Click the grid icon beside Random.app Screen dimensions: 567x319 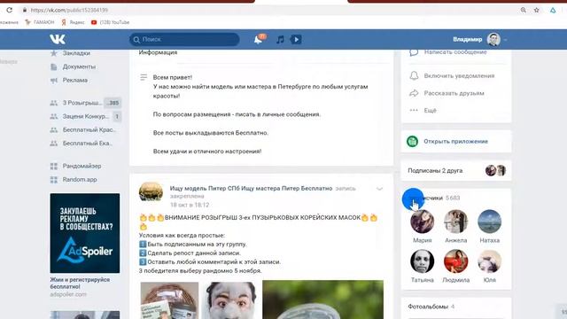54,180
